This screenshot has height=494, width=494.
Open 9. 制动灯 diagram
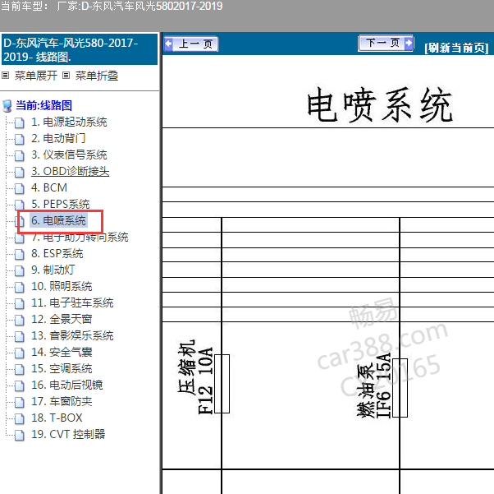click(53, 270)
